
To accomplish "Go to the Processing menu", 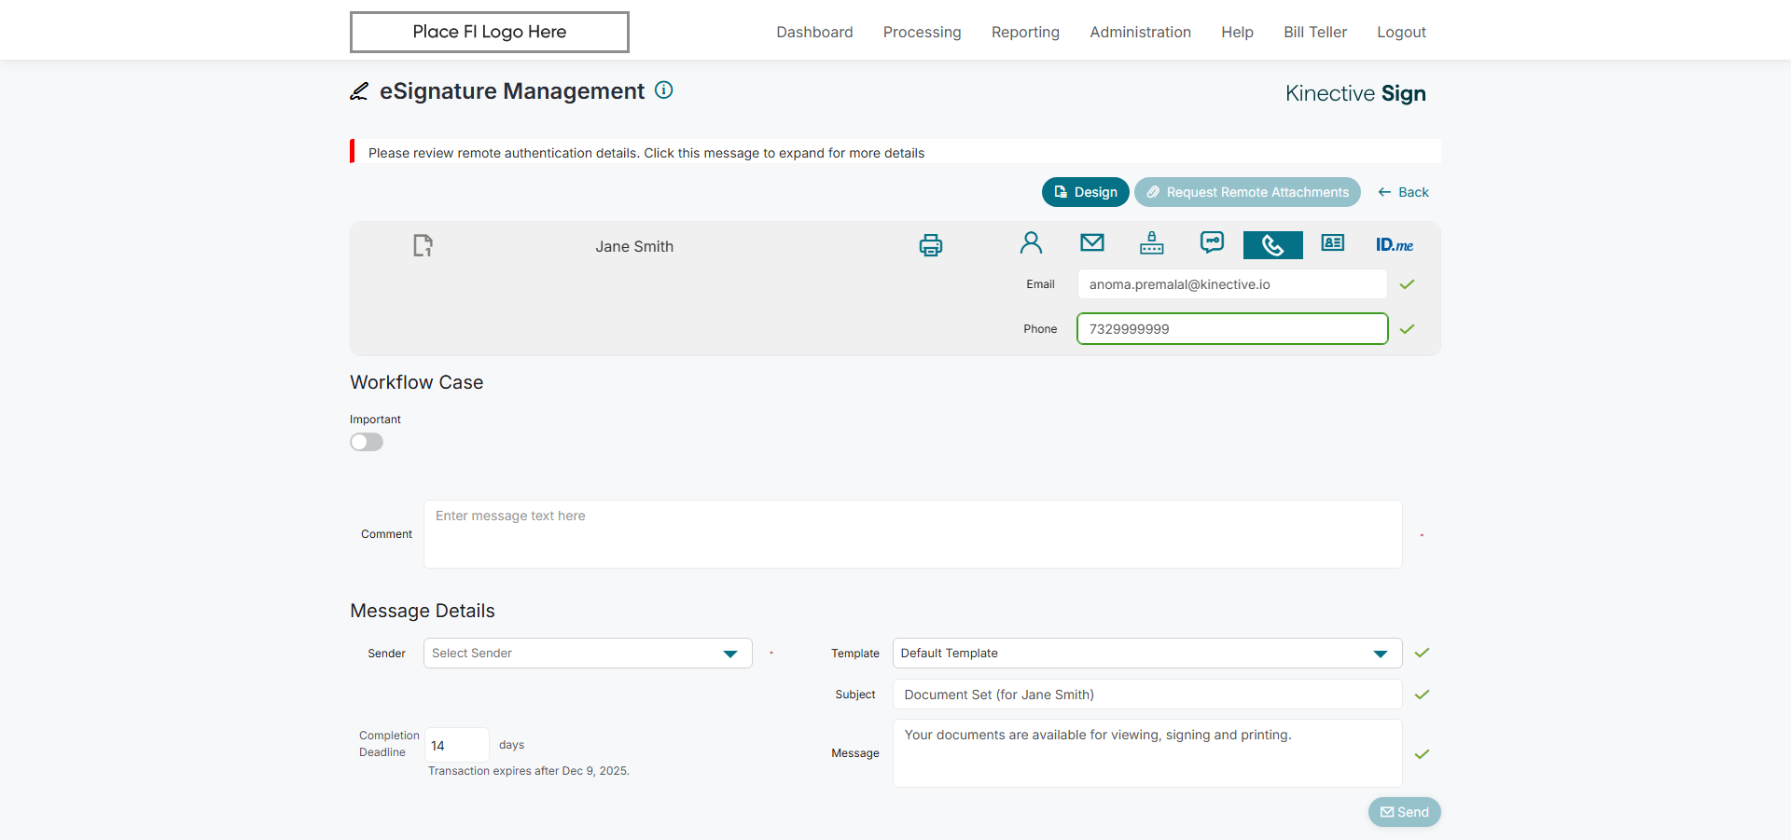I will click(922, 33).
